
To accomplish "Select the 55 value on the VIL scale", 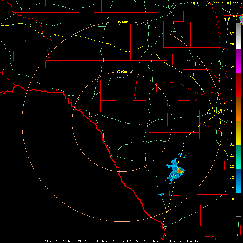I will [x=232, y=89].
